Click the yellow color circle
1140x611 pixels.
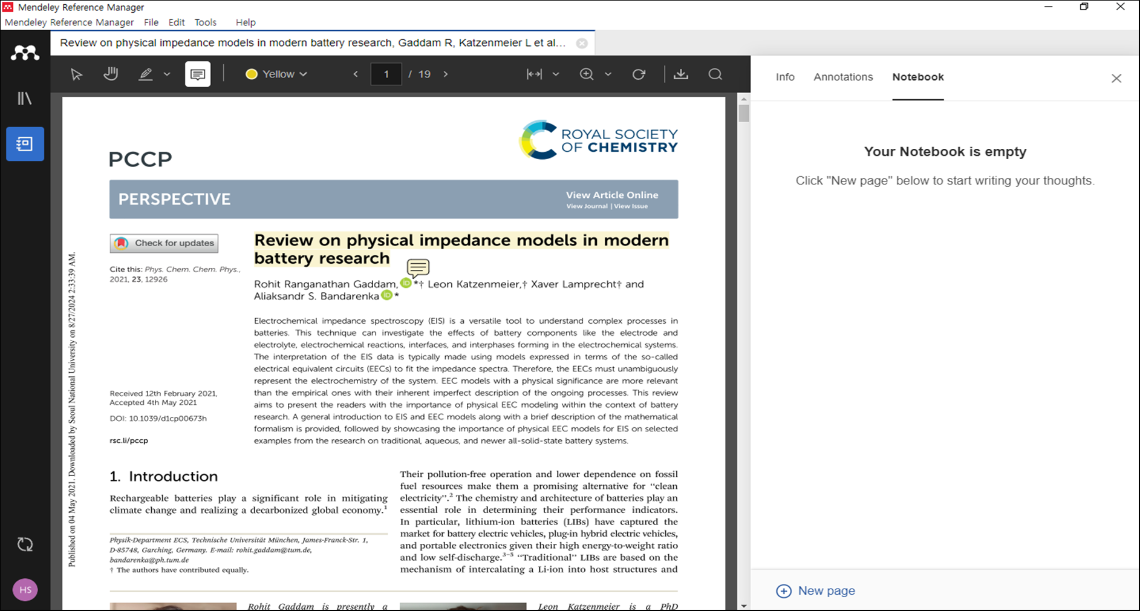point(252,74)
